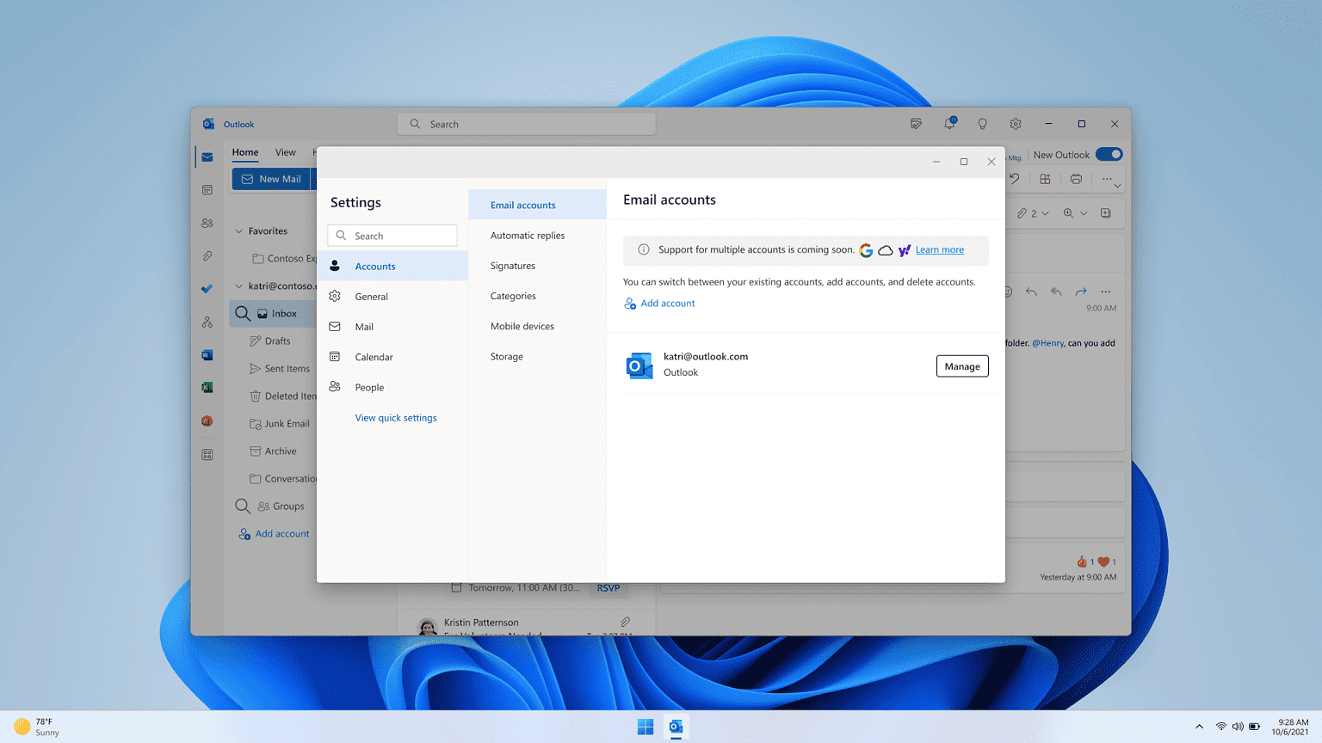
Task: Launch Word from the app sidebar
Action: click(x=207, y=354)
